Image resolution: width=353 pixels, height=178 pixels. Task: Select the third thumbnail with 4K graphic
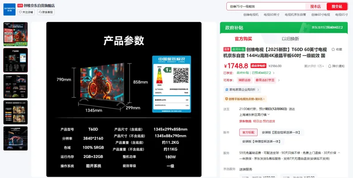[x=15, y=86]
